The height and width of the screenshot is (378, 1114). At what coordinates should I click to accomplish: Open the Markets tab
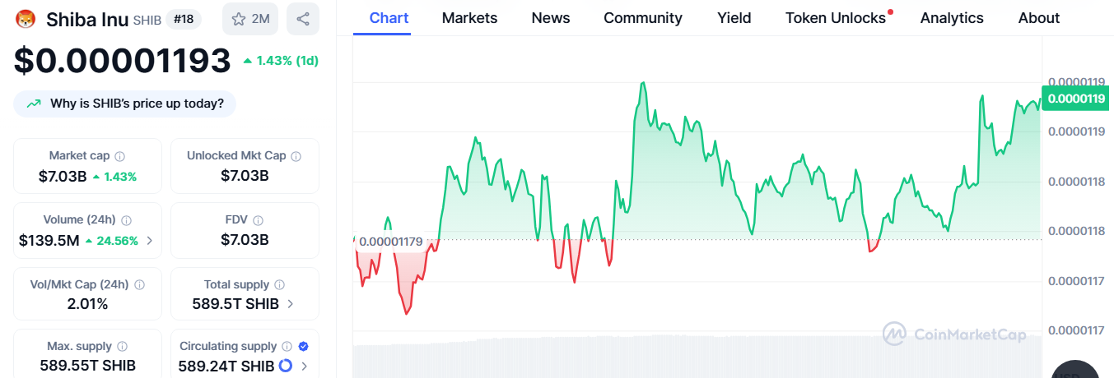(469, 18)
